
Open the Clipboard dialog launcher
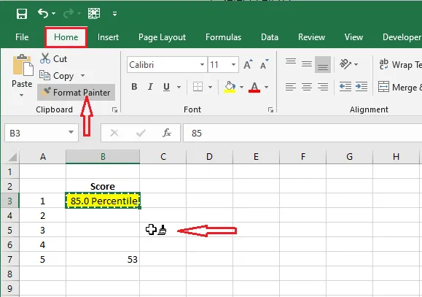coord(114,109)
